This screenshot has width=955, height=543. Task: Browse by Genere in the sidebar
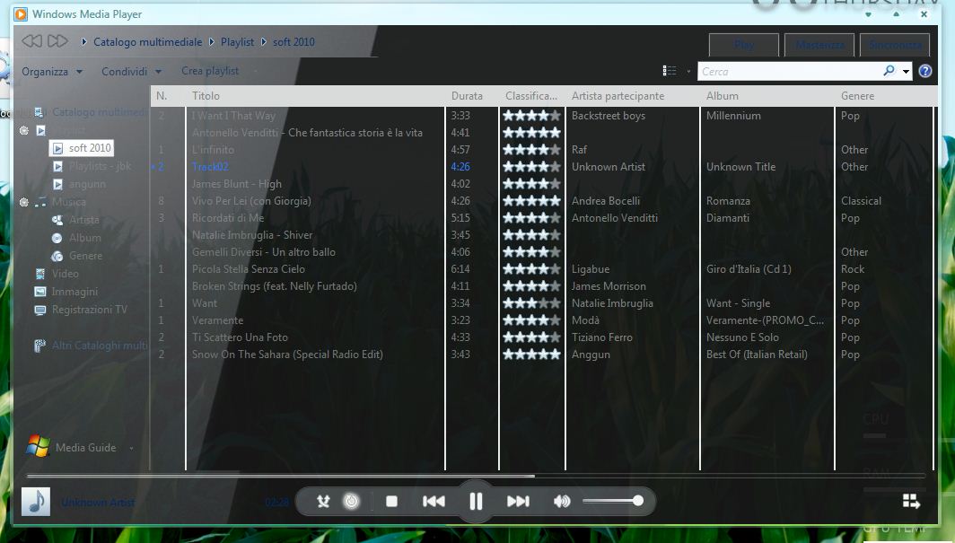point(85,256)
